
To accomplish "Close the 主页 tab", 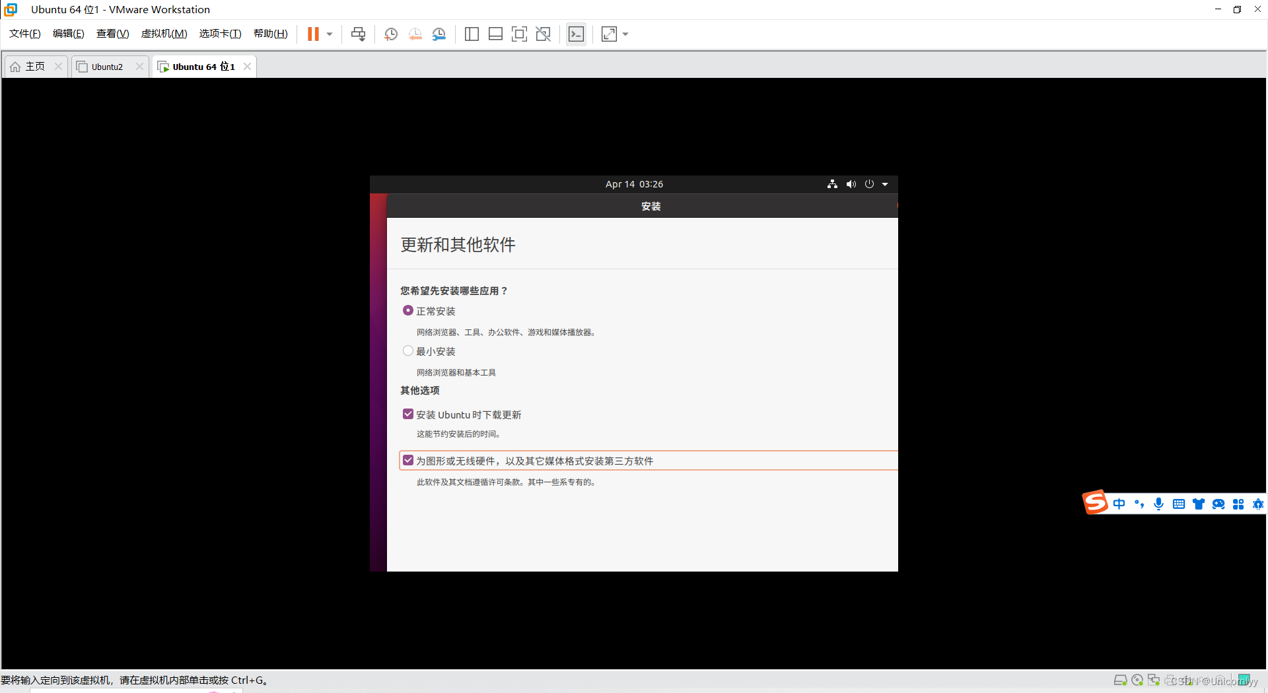I will click(x=58, y=67).
